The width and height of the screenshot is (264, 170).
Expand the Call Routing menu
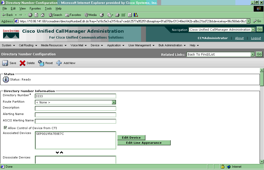[x=28, y=45]
